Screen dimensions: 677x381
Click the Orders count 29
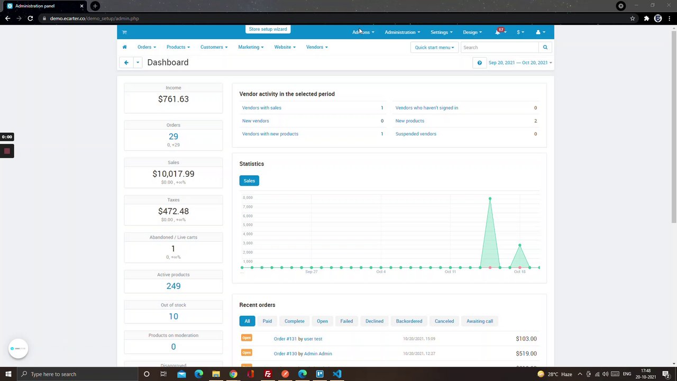pos(173,137)
